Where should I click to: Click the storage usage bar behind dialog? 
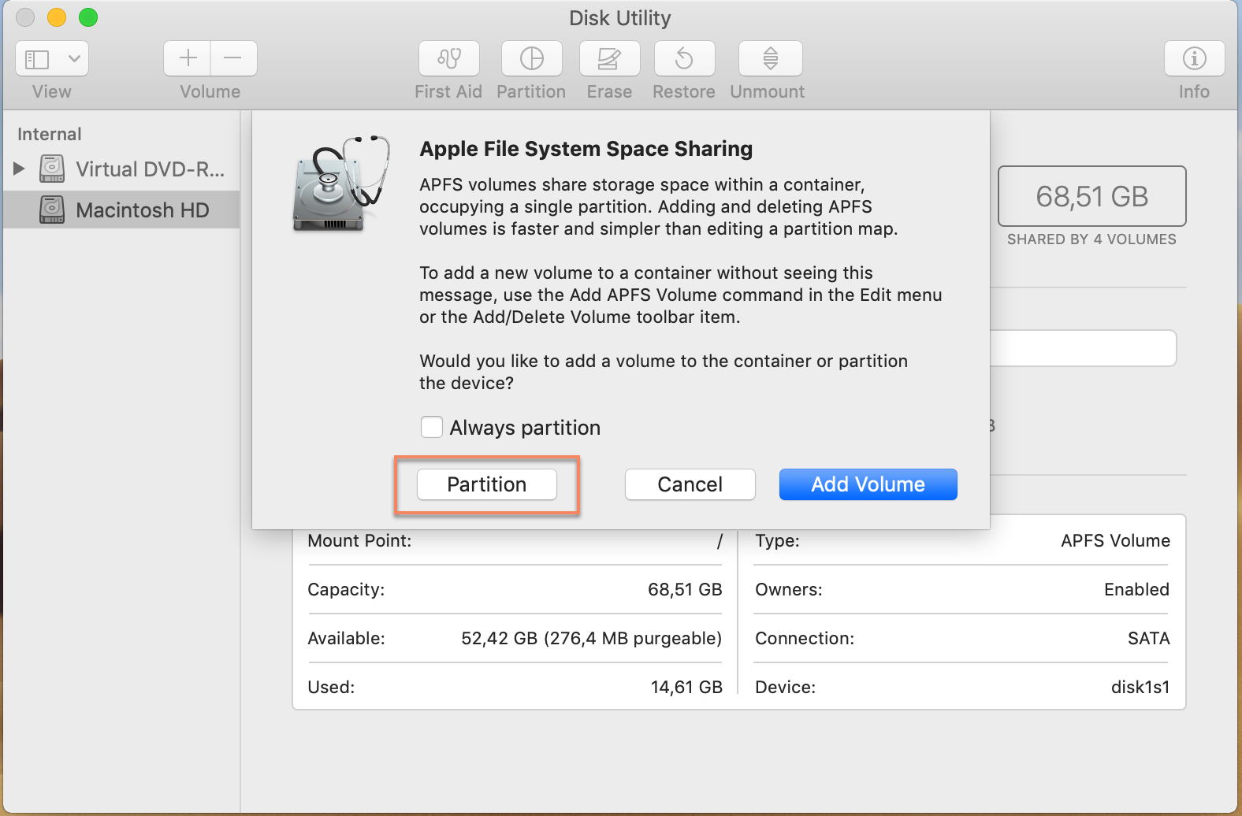tap(1083, 348)
